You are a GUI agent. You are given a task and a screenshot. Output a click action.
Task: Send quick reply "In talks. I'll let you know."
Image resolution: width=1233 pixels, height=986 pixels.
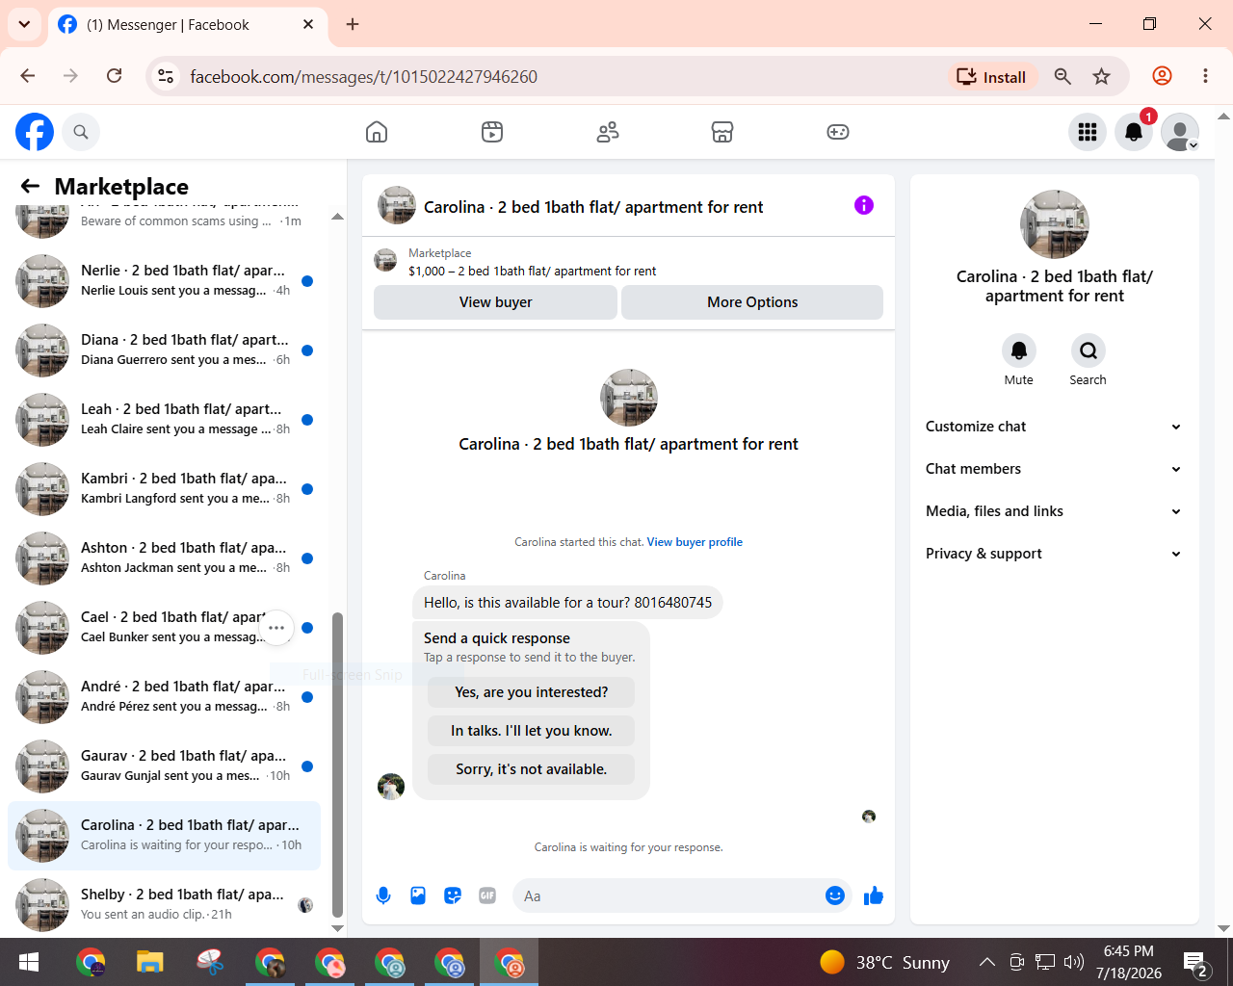coord(532,731)
